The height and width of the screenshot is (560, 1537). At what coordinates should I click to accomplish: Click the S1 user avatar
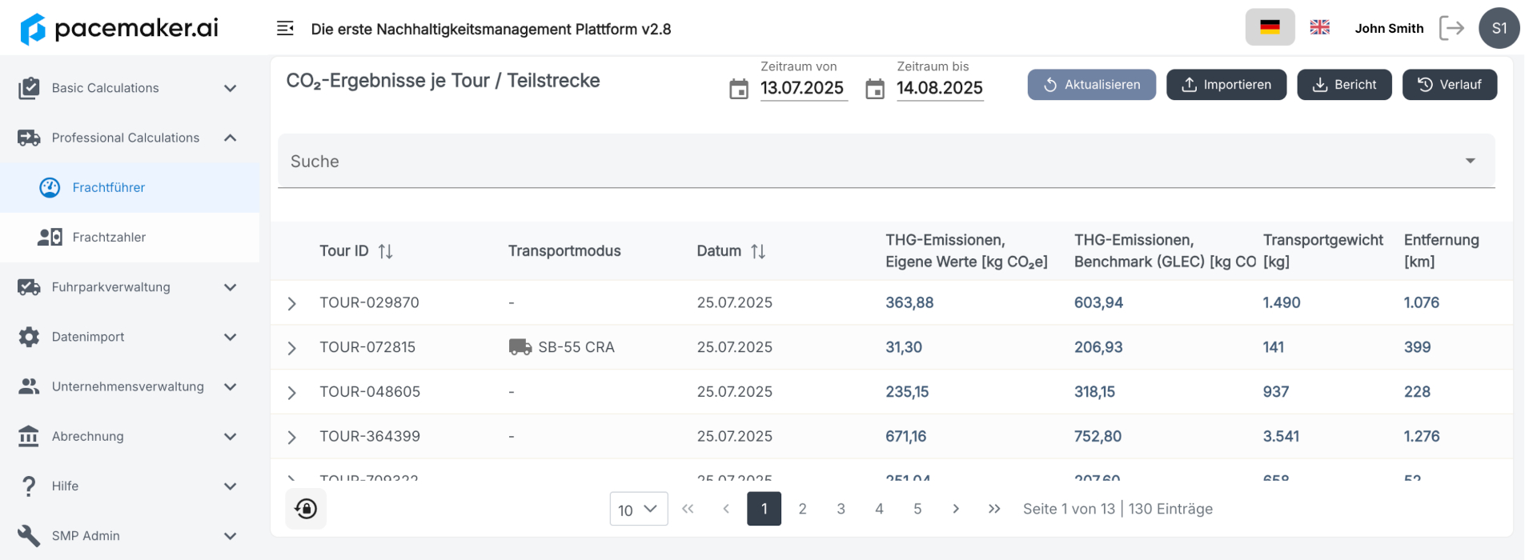pos(1499,28)
